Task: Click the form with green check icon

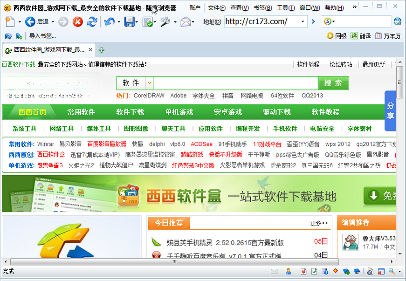Action: 148,22
